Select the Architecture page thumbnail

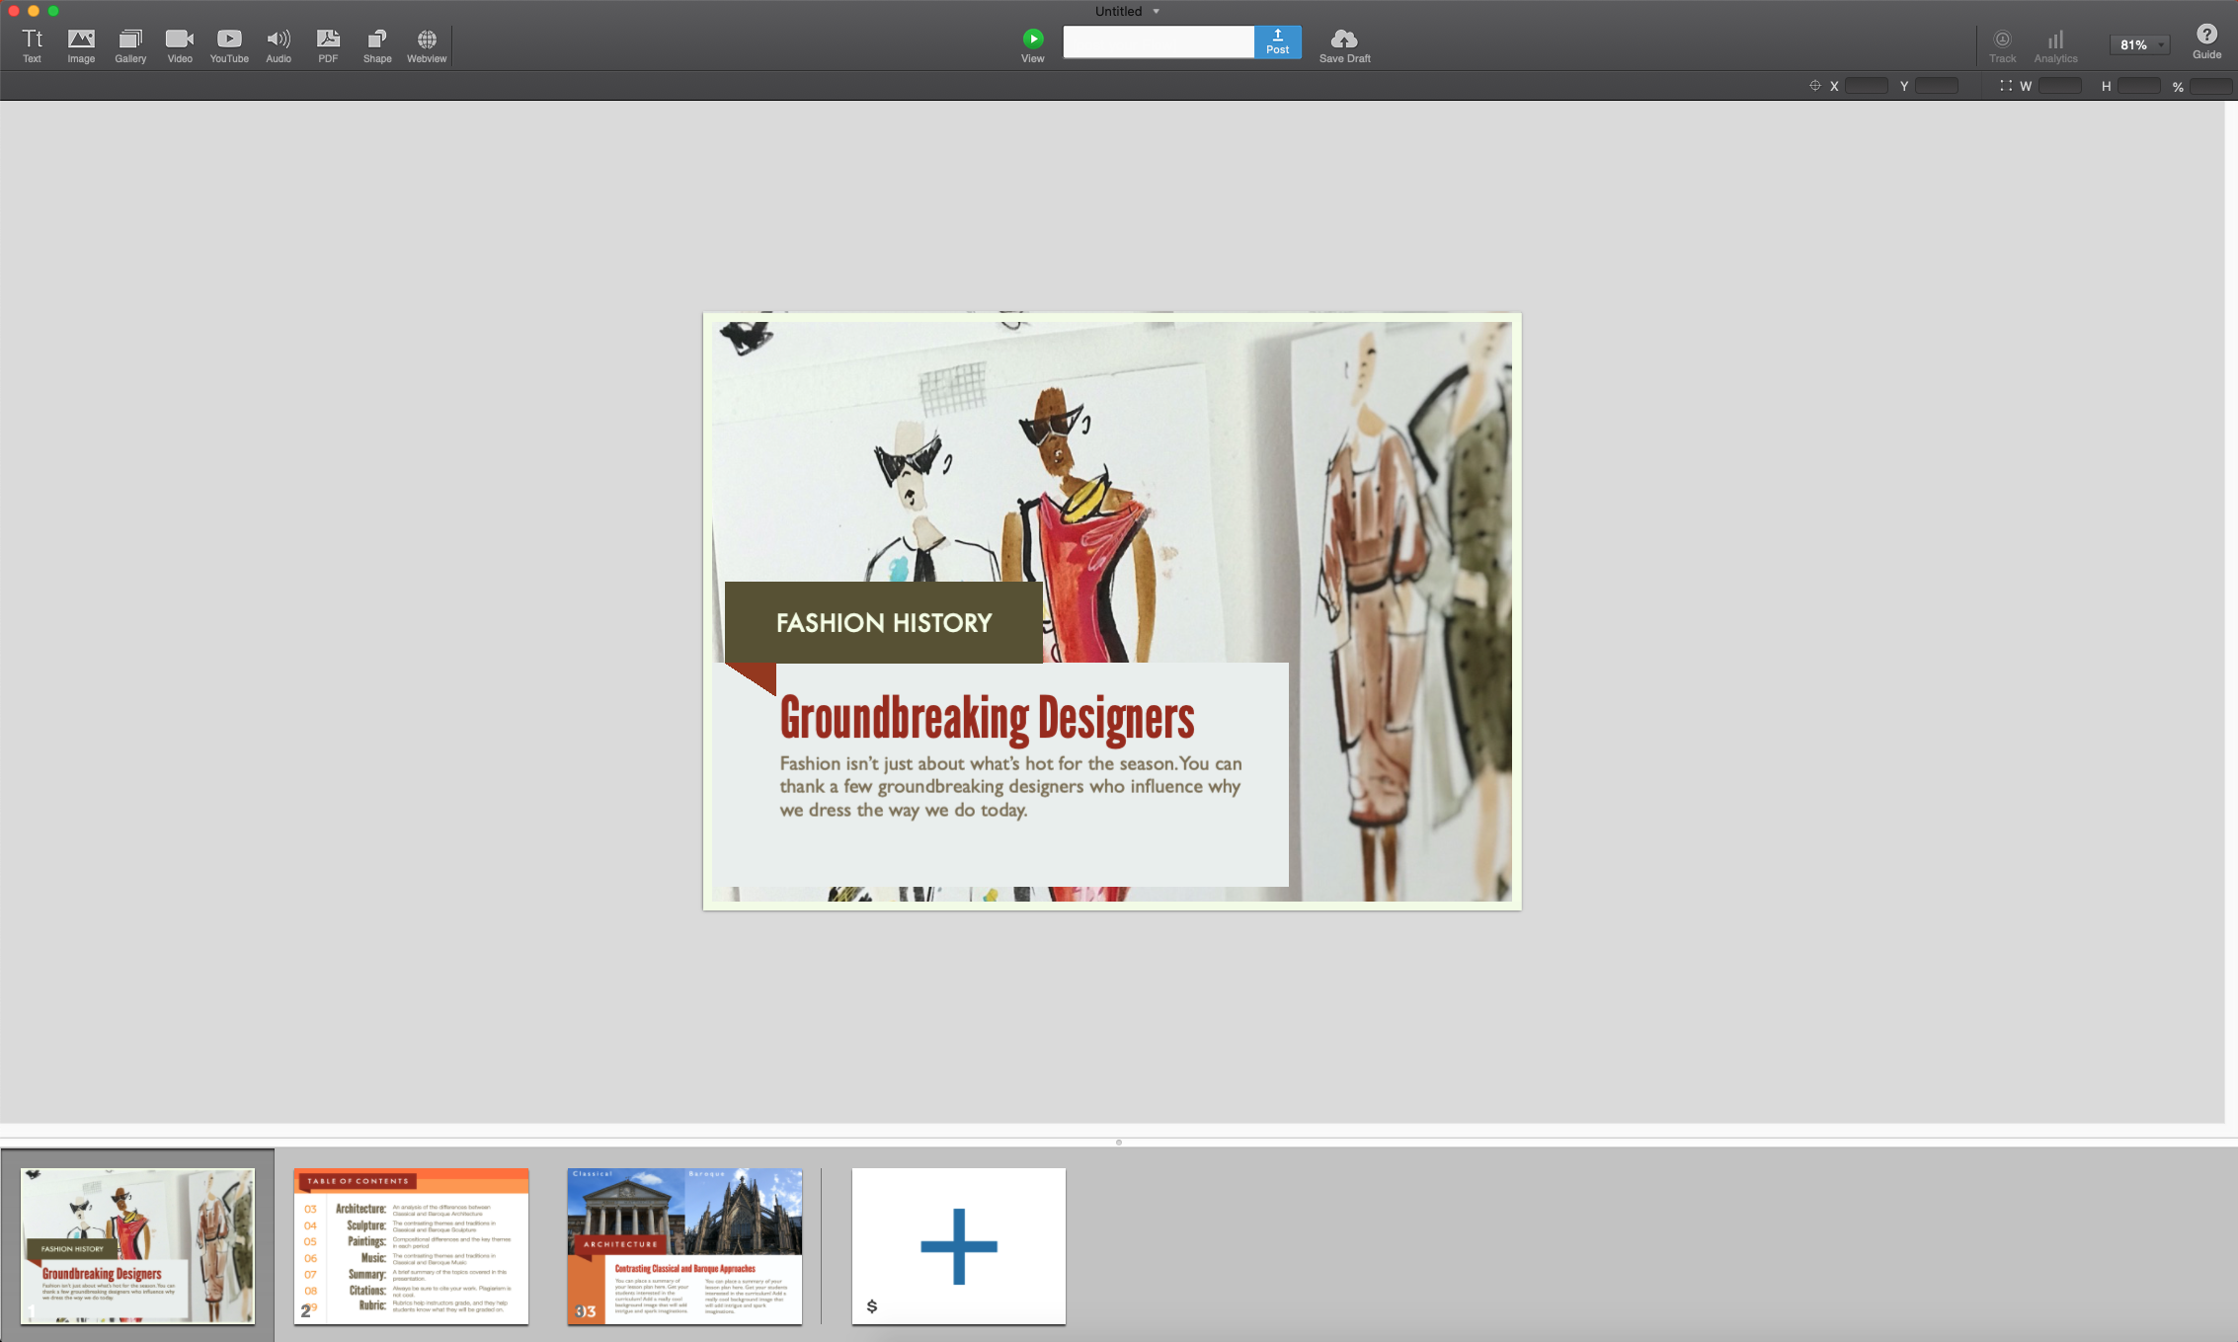(x=684, y=1245)
